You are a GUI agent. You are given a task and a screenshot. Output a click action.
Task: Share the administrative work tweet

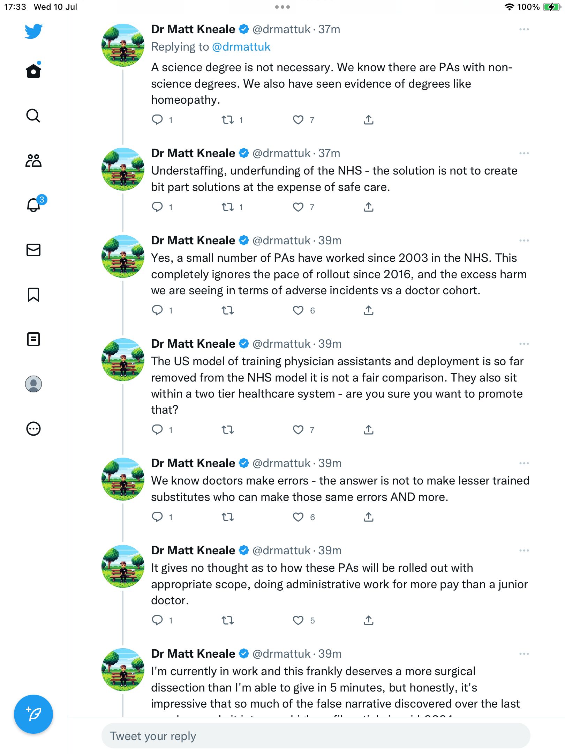[x=369, y=621]
